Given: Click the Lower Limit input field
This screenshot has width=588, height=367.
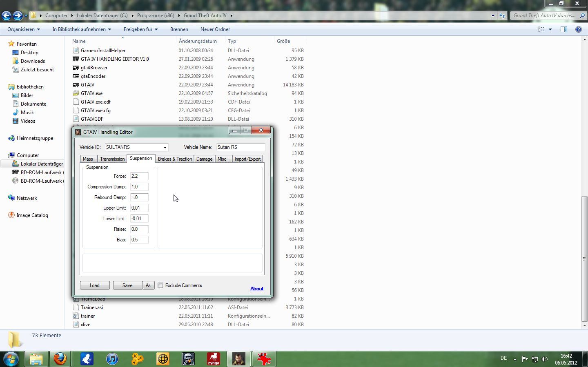Looking at the screenshot, I should (139, 219).
